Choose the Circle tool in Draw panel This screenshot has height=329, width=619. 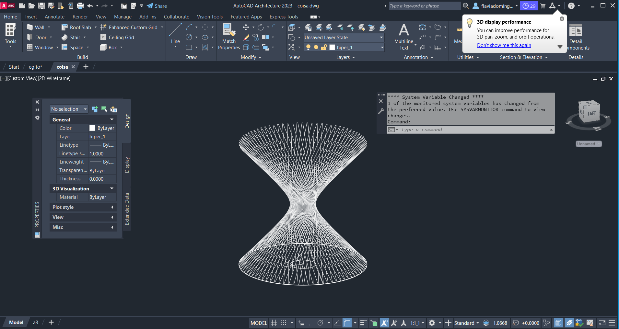189,37
